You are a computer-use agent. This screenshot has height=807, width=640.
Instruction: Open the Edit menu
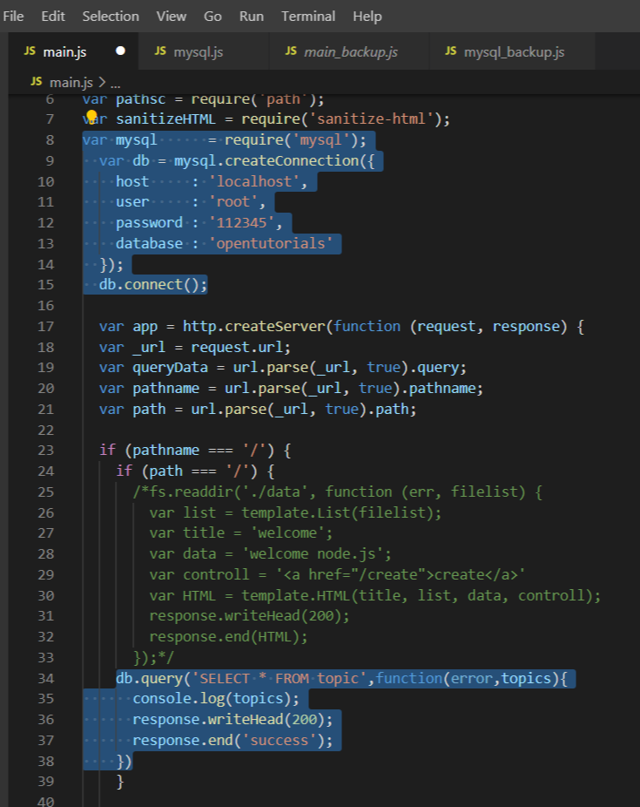pyautogui.click(x=53, y=17)
